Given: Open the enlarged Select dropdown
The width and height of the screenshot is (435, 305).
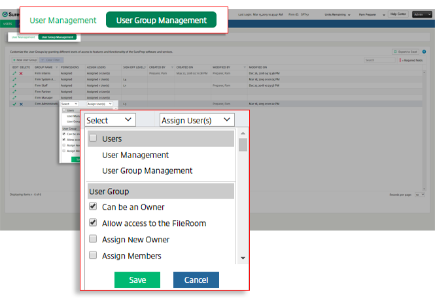Looking at the screenshot, I should (x=110, y=120).
